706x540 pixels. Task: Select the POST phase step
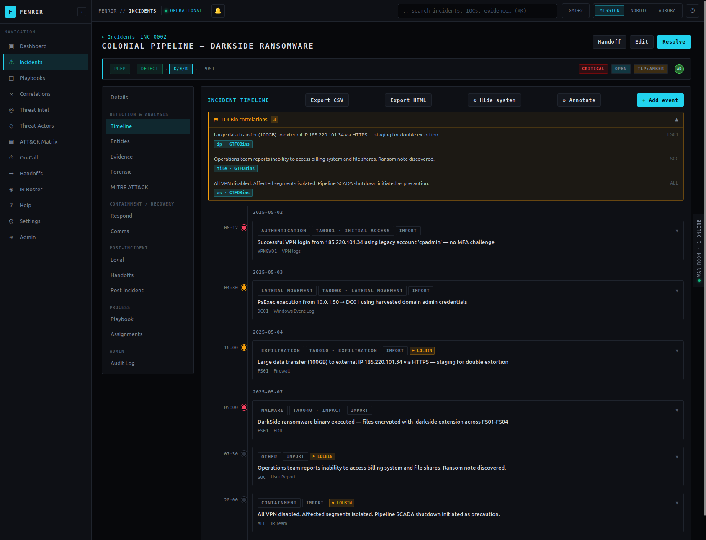click(209, 69)
